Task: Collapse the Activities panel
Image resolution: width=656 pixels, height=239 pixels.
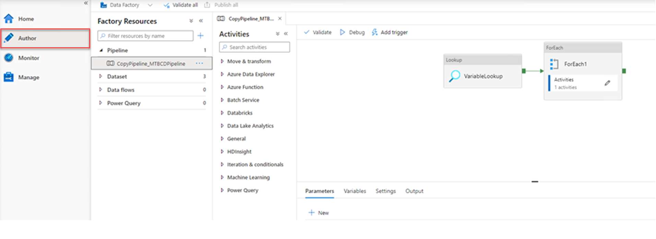Action: (286, 34)
